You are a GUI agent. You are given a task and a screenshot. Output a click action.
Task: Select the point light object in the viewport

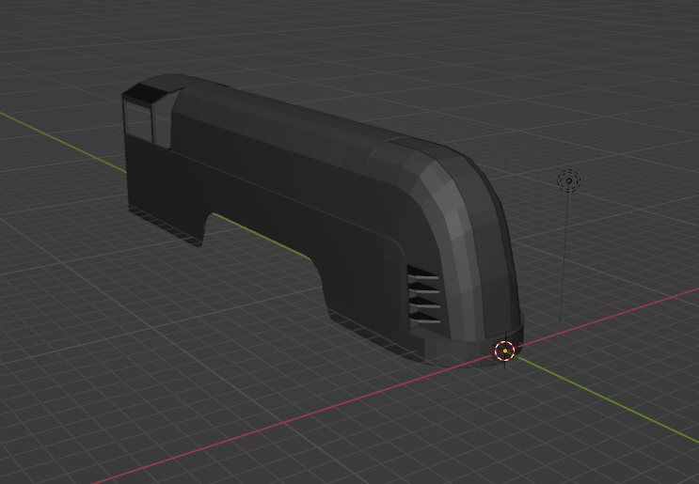coord(569,180)
